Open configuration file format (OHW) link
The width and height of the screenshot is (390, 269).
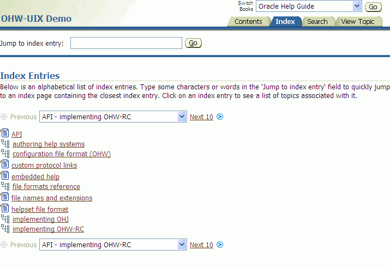click(x=62, y=154)
